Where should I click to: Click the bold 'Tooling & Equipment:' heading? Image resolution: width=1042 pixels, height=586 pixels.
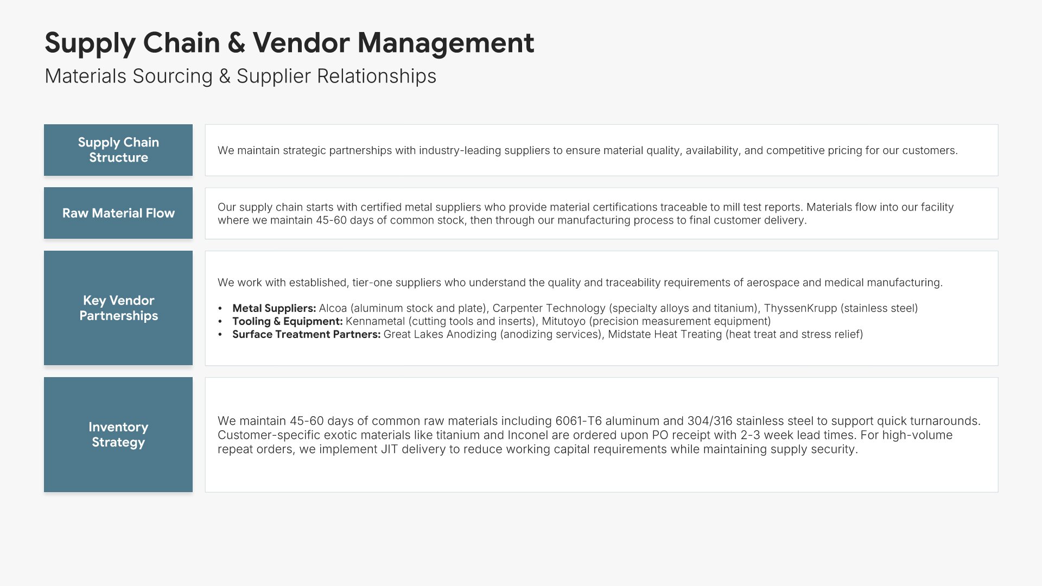[x=288, y=321]
